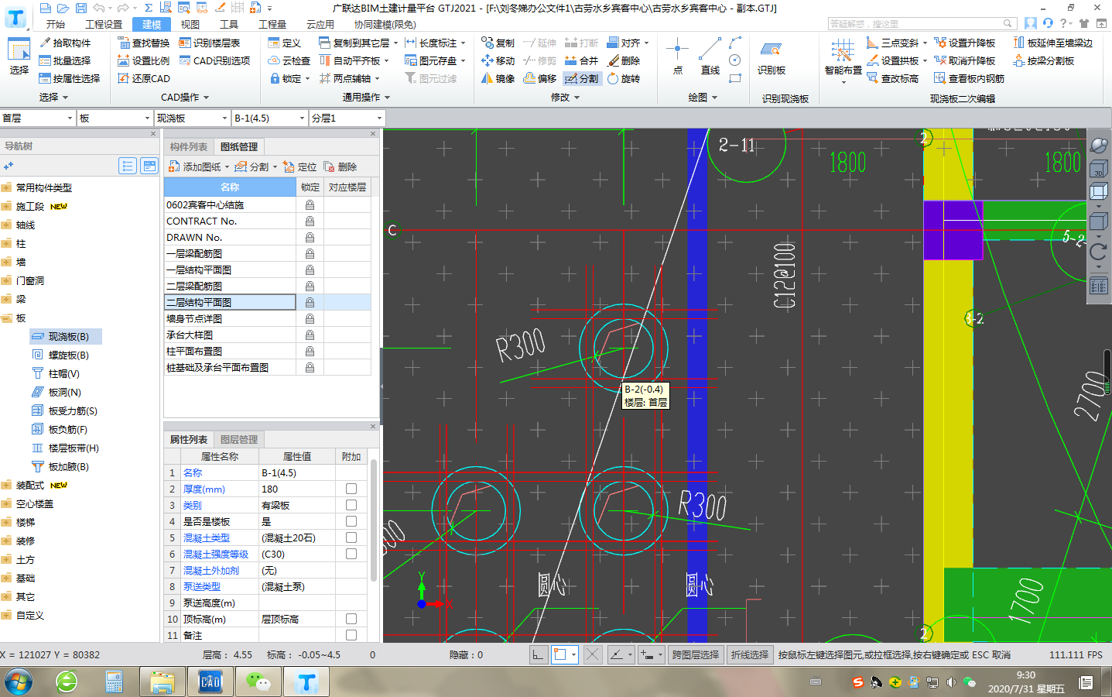Image resolution: width=1112 pixels, height=697 pixels.
Task: Switch to the 构件列表 tab
Action: 189,146
